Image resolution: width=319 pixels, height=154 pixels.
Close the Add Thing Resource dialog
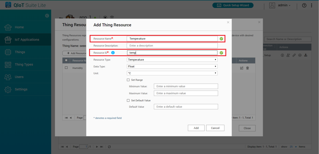228,22
